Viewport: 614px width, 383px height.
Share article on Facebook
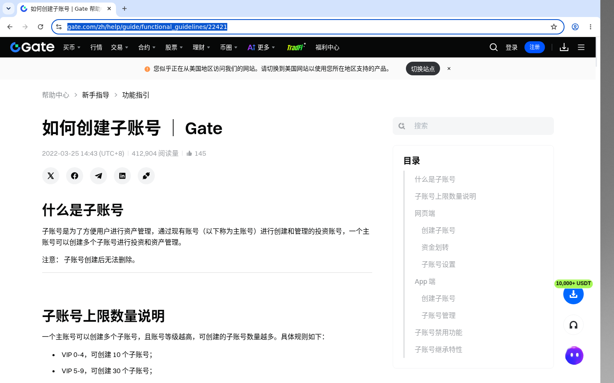point(75,176)
